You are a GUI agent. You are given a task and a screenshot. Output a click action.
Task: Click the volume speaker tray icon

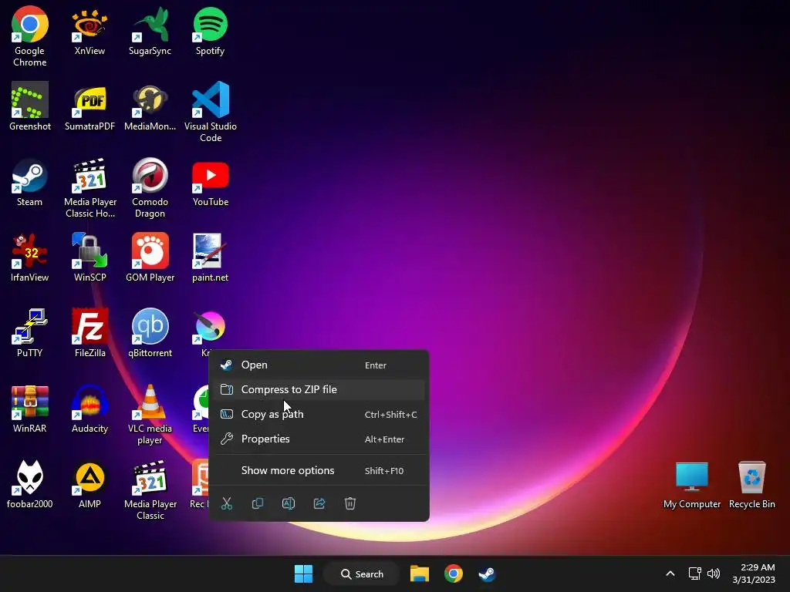pos(714,573)
